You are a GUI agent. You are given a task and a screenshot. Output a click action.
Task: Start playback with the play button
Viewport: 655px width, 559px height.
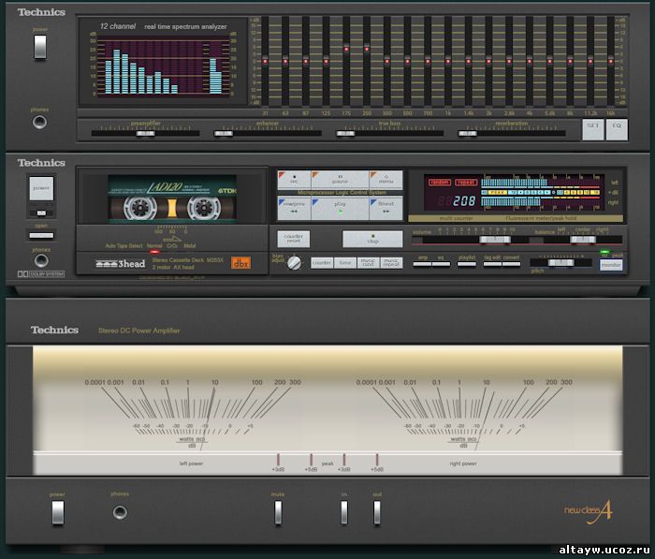coord(340,208)
